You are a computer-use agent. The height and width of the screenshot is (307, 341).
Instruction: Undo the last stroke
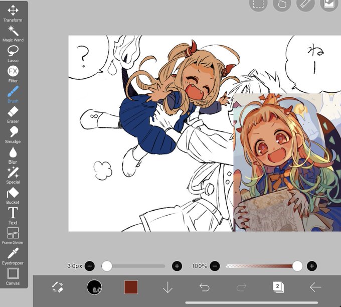click(205, 287)
